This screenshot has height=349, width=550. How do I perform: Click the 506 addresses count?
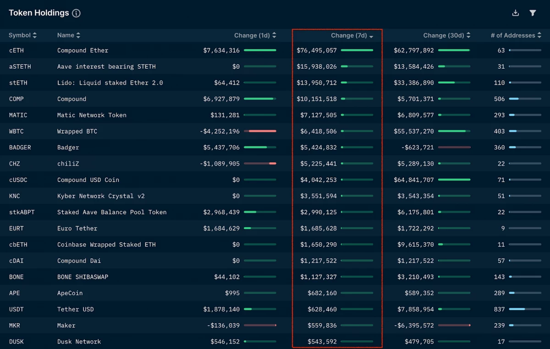pyautogui.click(x=500, y=99)
